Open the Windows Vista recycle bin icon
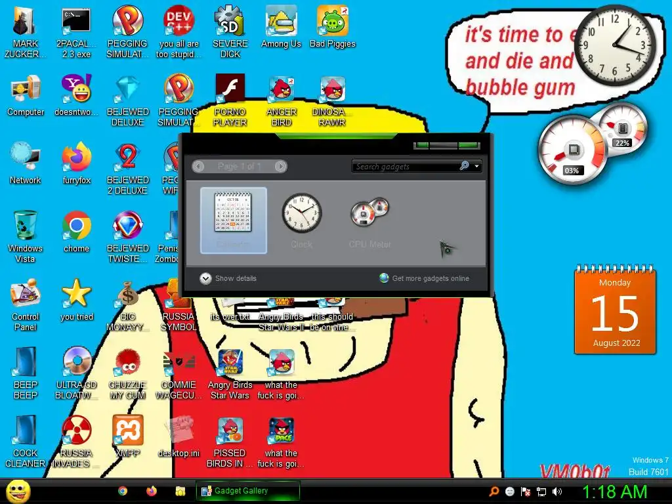Image resolution: width=672 pixels, height=504 pixels. click(26, 236)
